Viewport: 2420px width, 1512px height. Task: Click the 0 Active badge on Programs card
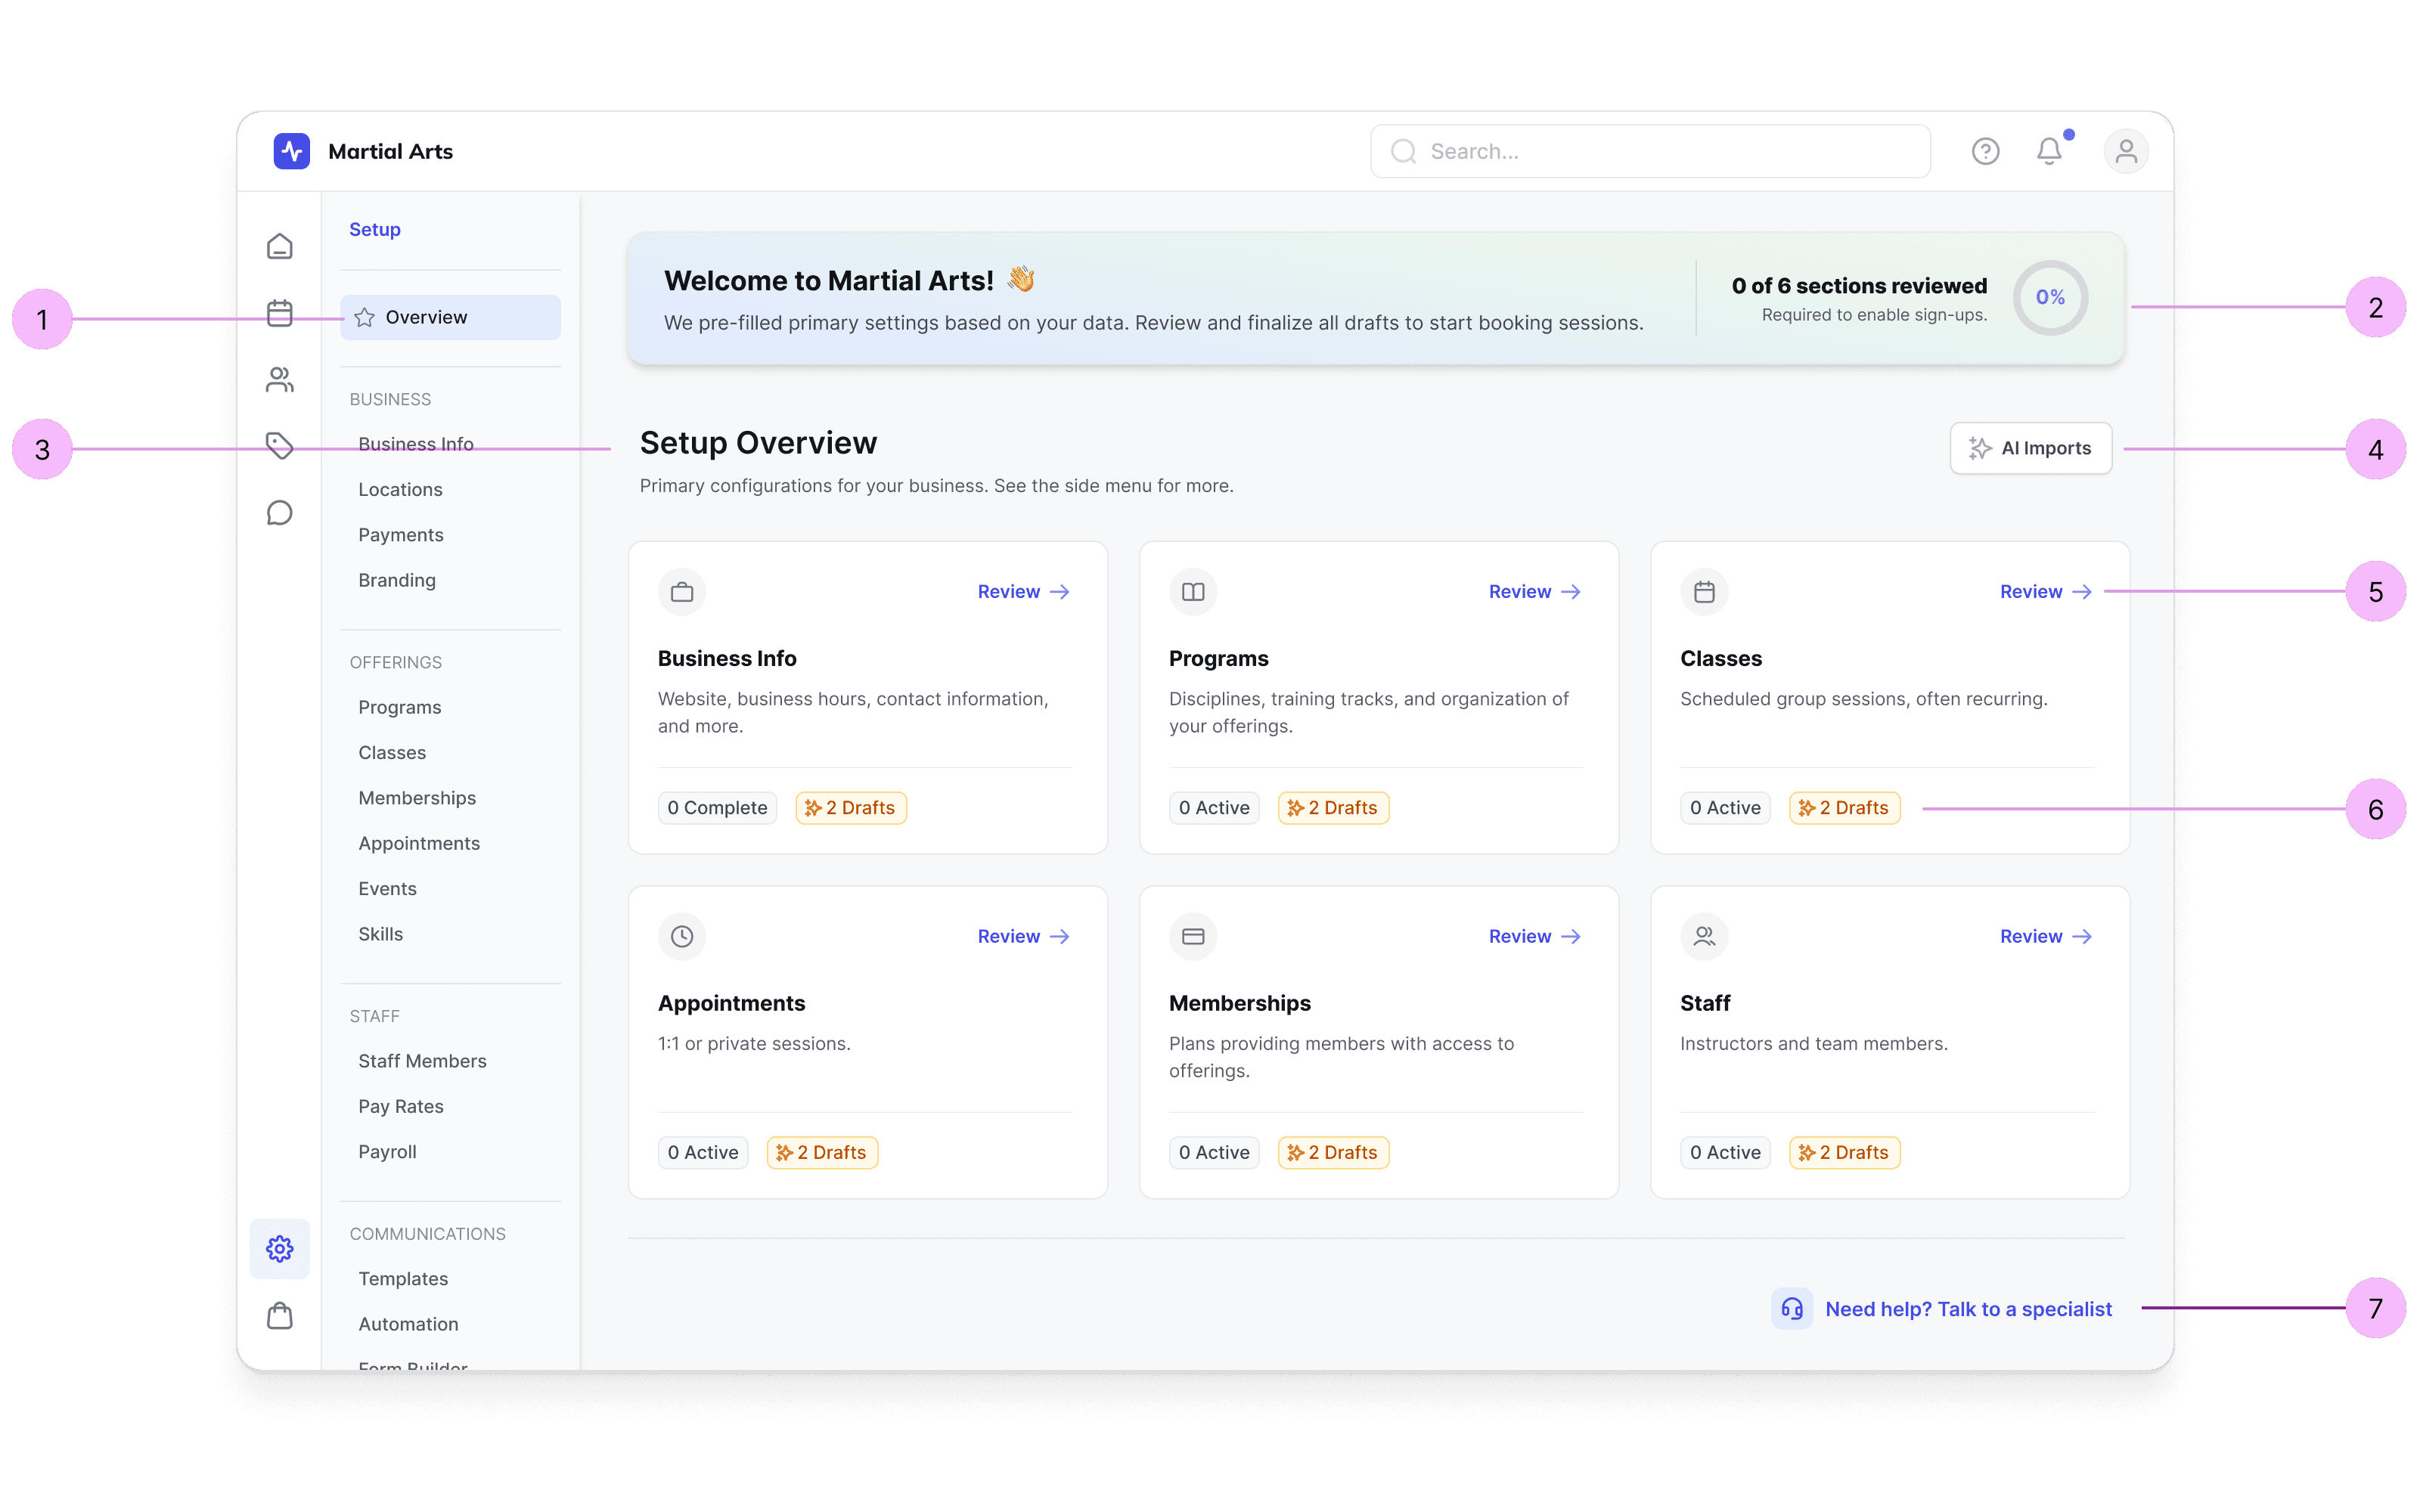point(1214,808)
